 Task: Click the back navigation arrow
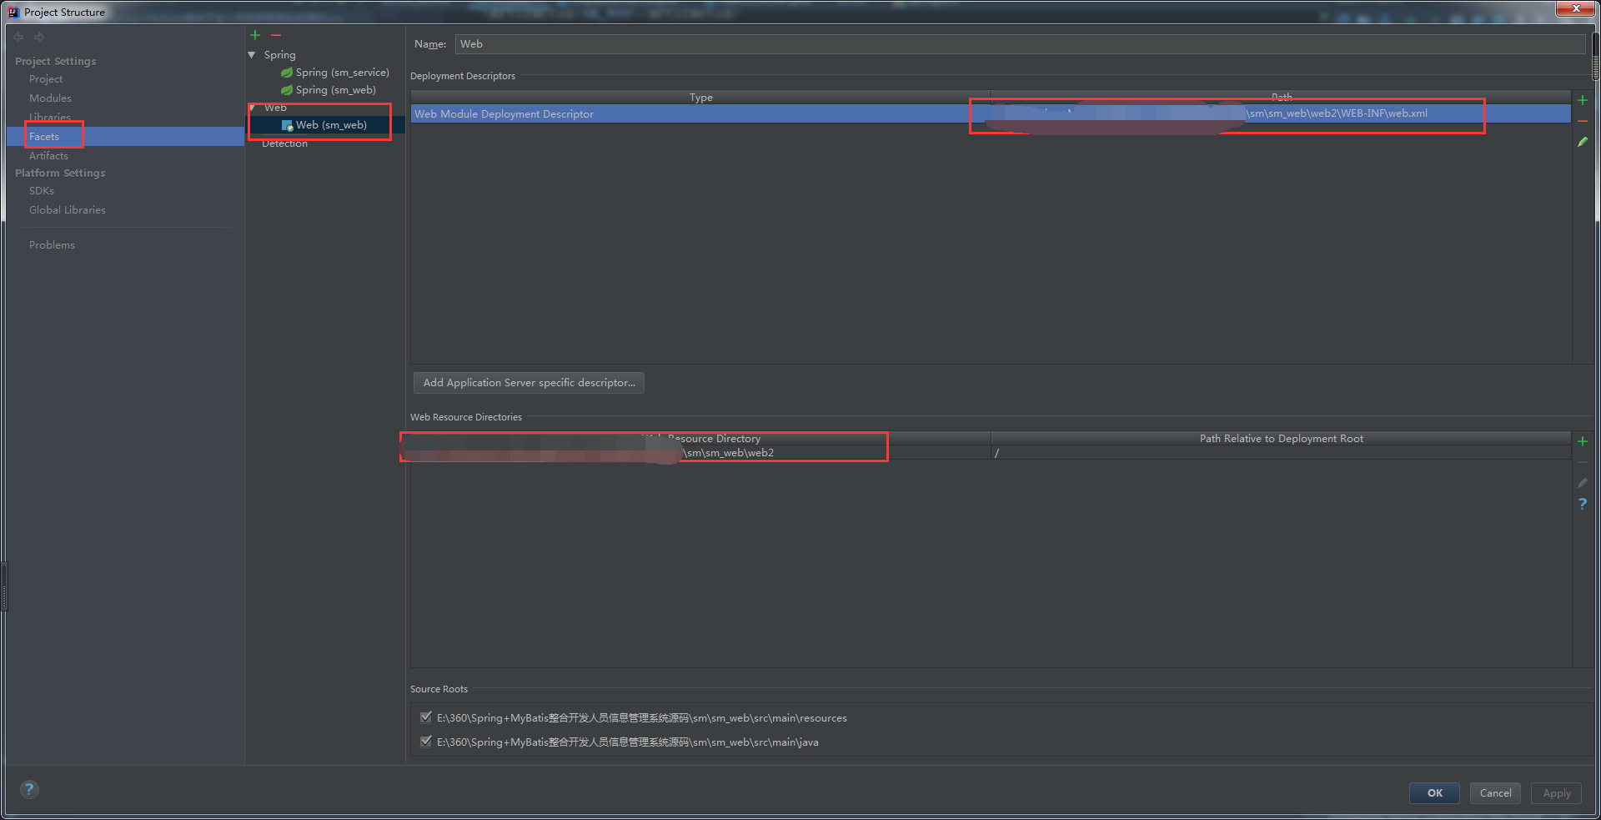tap(18, 38)
